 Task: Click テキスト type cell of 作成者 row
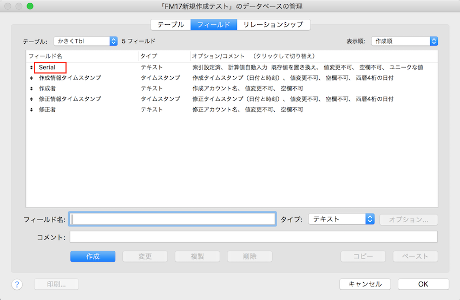152,89
